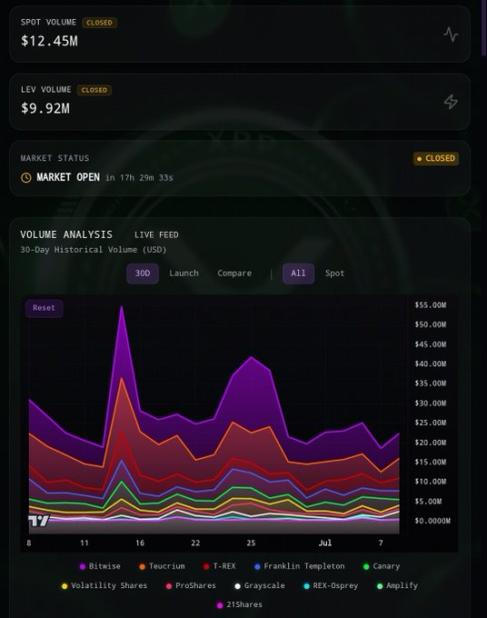Click the $9.92M leveraged volume value
Screen dimensions: 487x618
pyautogui.click(x=45, y=108)
